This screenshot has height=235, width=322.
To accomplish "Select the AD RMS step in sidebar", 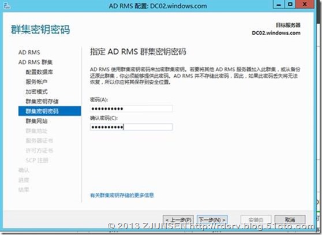I will [29, 53].
